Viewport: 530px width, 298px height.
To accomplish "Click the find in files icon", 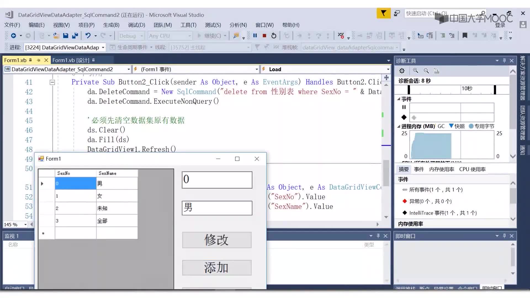I will click(236, 36).
